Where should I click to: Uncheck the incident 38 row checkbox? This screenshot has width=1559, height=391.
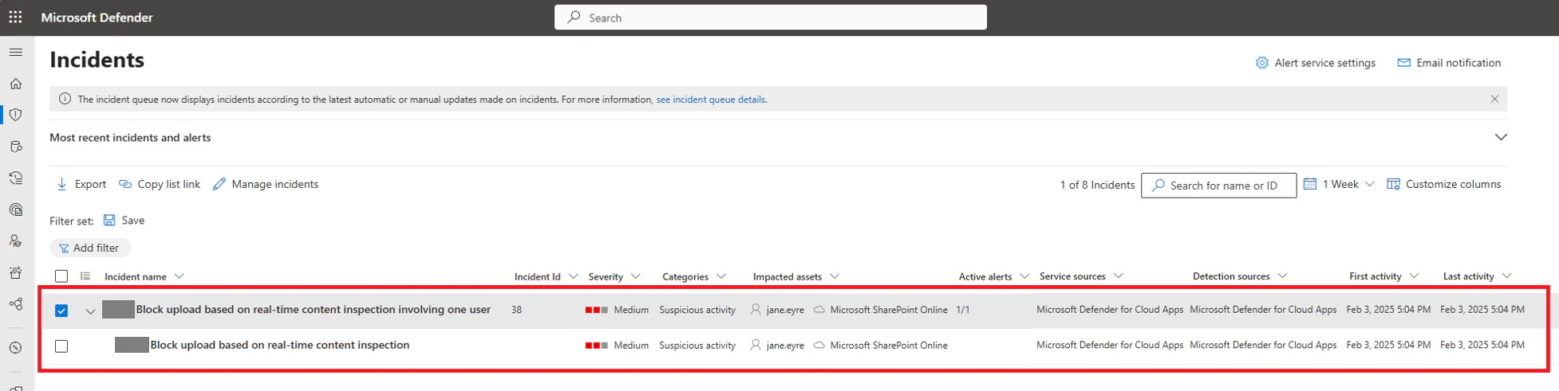[61, 311]
